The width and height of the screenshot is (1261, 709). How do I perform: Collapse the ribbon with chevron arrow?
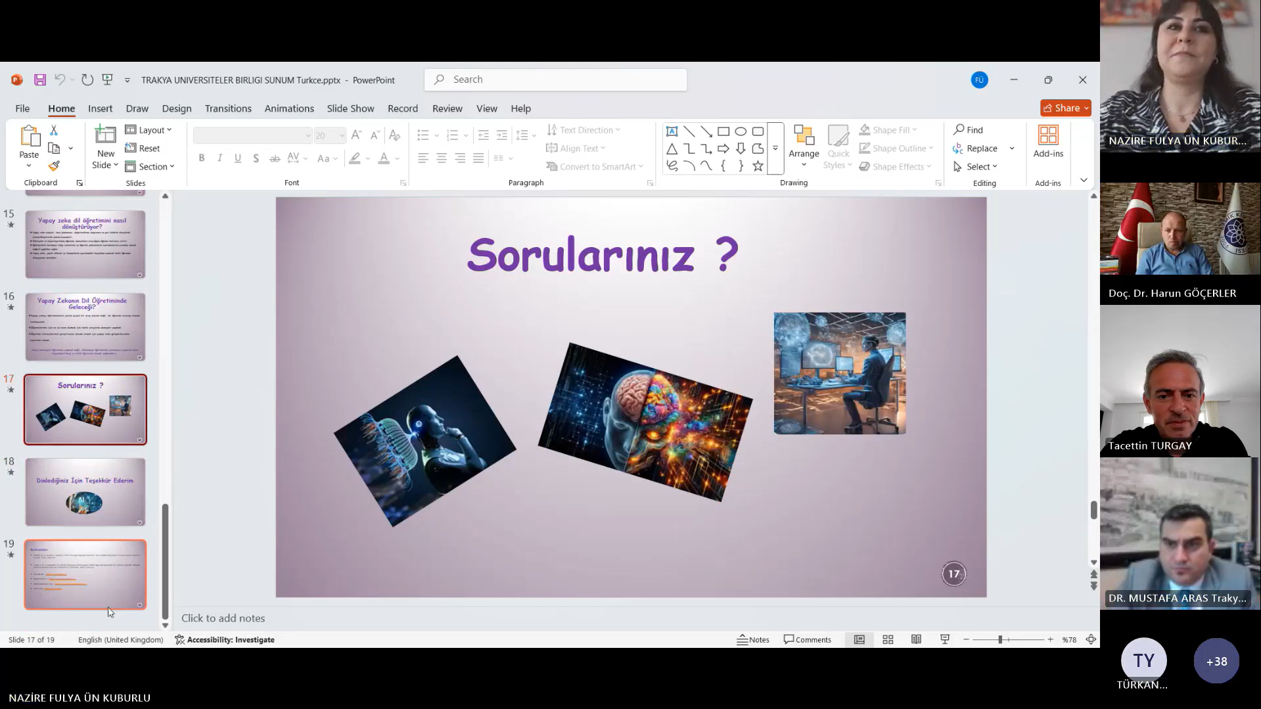click(x=1084, y=179)
